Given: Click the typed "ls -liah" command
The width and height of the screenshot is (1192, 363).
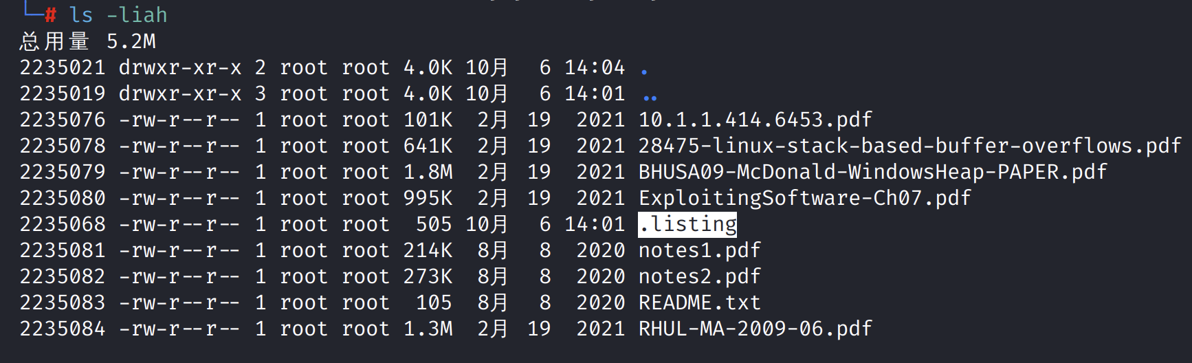Looking at the screenshot, I should (x=118, y=15).
